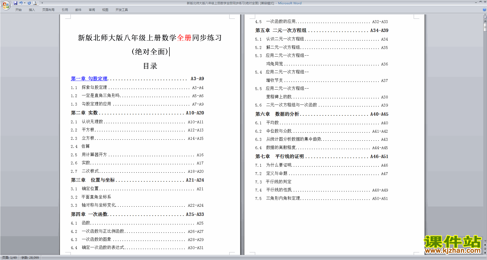Image resolution: width=487 pixels, height=260 pixels.
Task: Click entry 7.1 为什么要证明
Action: pos(322,165)
